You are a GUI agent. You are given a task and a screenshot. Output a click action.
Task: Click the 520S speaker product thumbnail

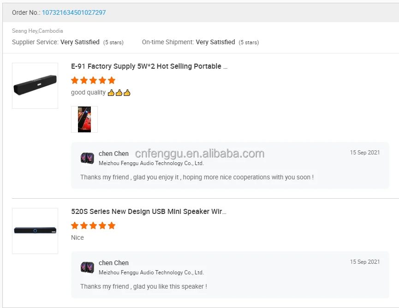(35, 231)
